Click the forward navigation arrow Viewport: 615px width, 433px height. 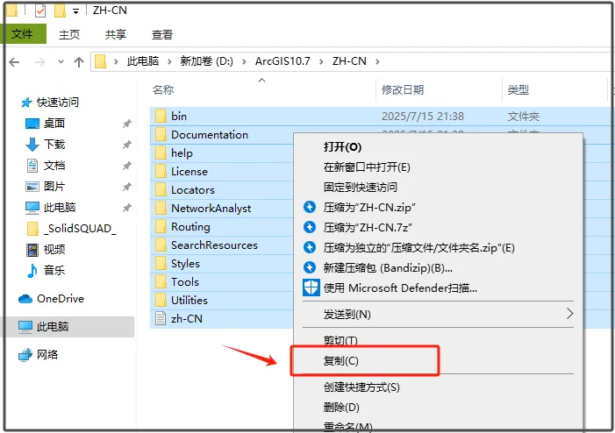40,62
